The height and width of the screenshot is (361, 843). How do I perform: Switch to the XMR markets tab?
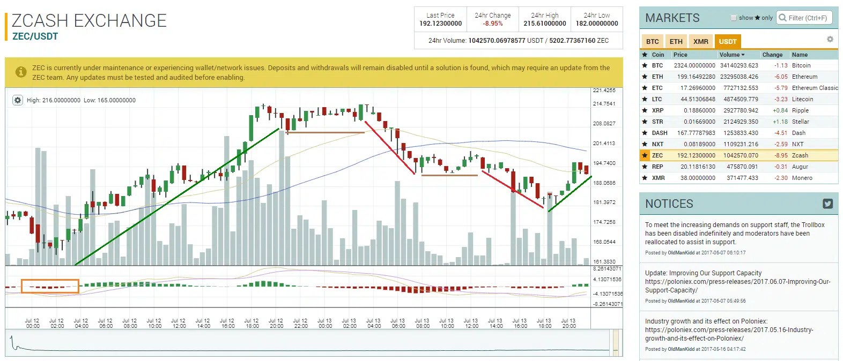coord(701,41)
